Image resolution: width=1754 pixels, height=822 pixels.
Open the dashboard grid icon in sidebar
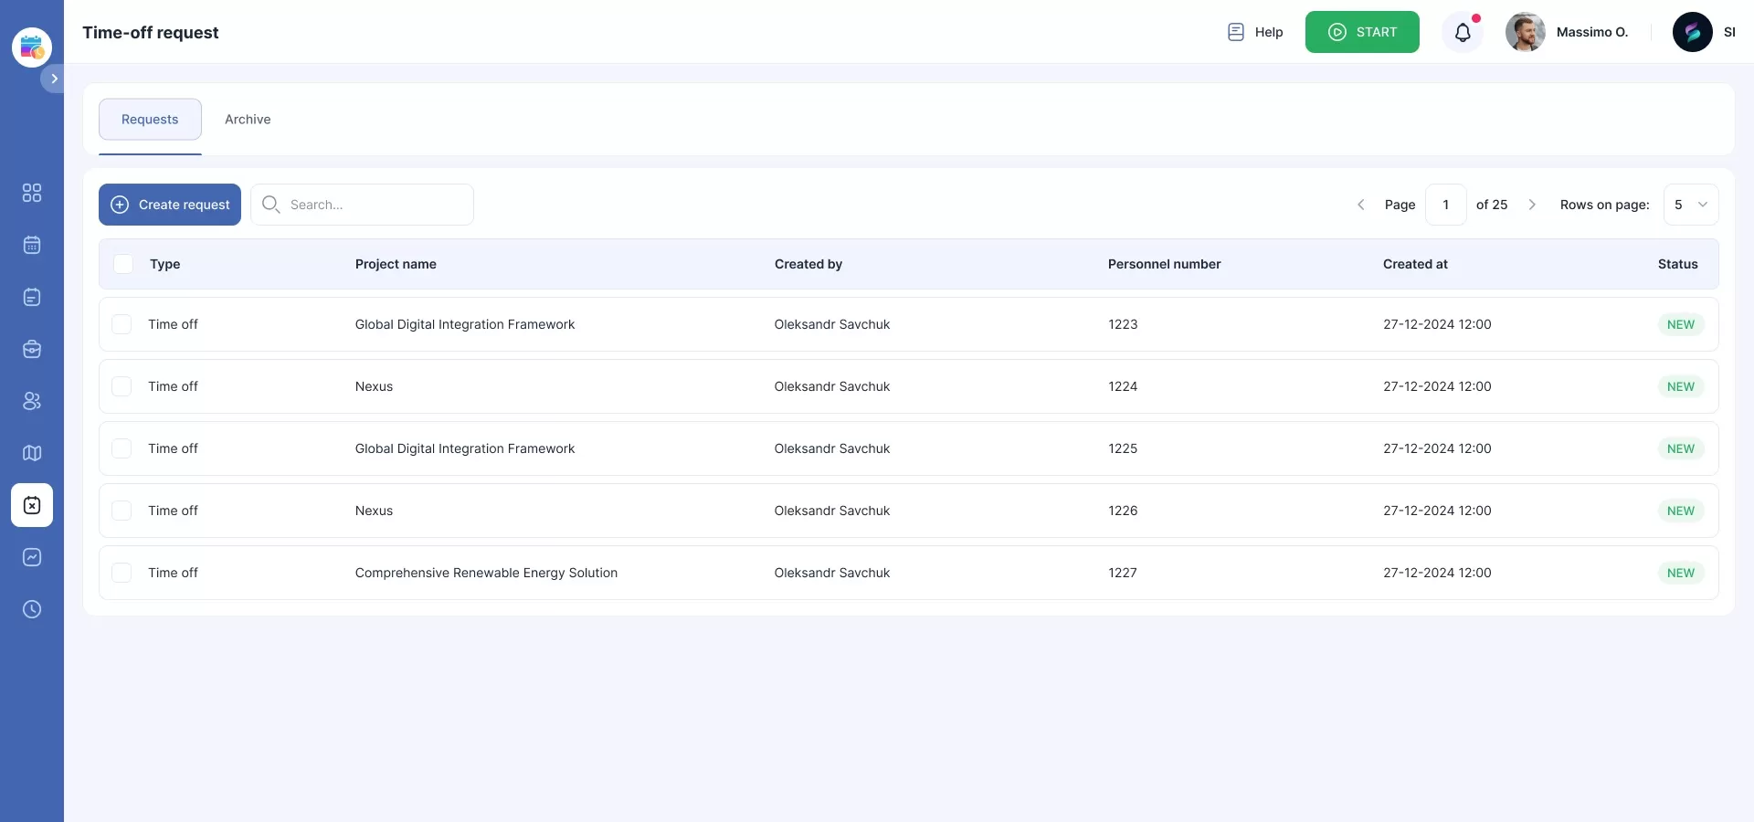coord(32,193)
